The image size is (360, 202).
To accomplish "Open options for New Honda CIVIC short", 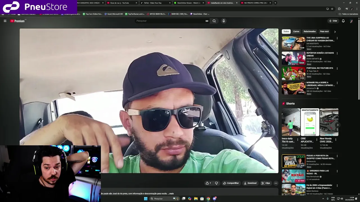I will coord(336,139).
